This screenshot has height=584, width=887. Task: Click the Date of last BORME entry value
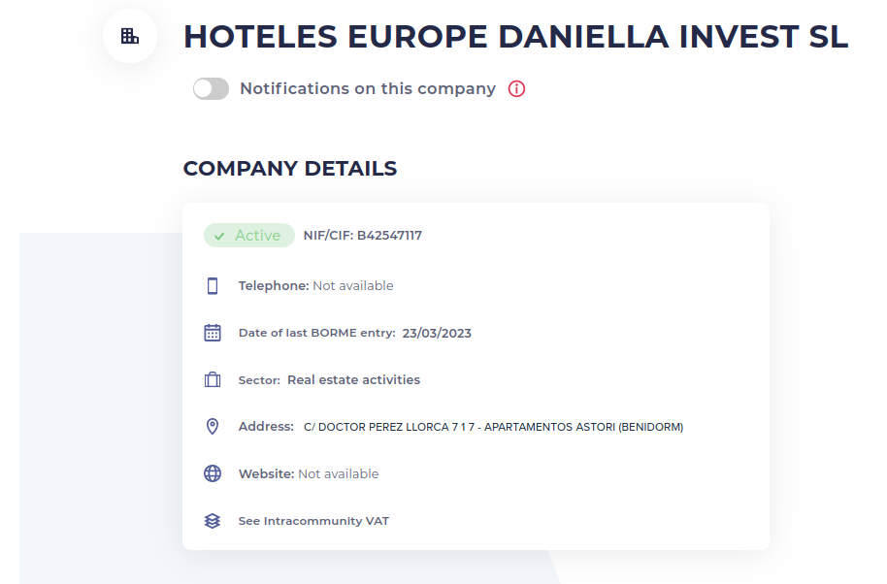437,332
